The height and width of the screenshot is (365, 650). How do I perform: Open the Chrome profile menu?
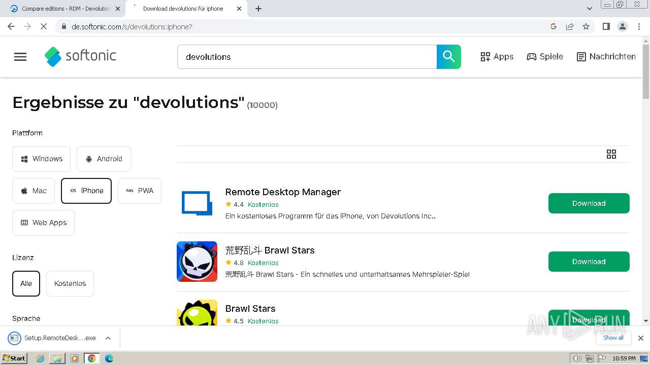[623, 26]
